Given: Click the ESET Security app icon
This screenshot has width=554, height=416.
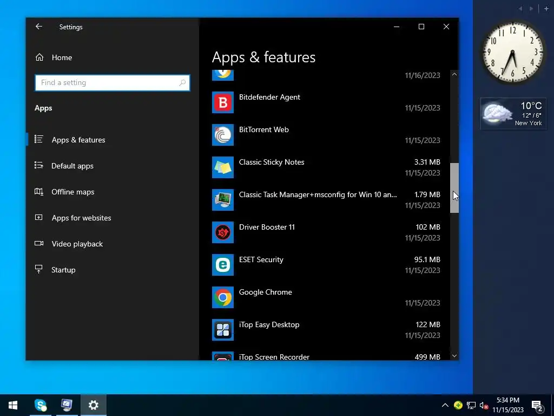Looking at the screenshot, I should 222,265.
